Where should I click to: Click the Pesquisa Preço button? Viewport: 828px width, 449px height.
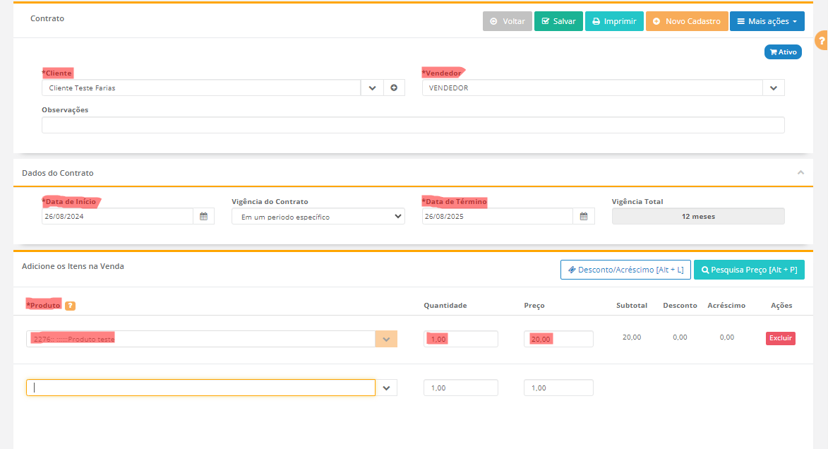coord(749,270)
